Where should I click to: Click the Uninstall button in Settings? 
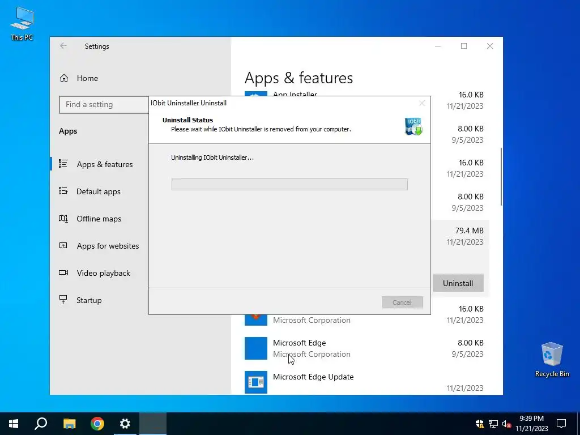(x=458, y=283)
